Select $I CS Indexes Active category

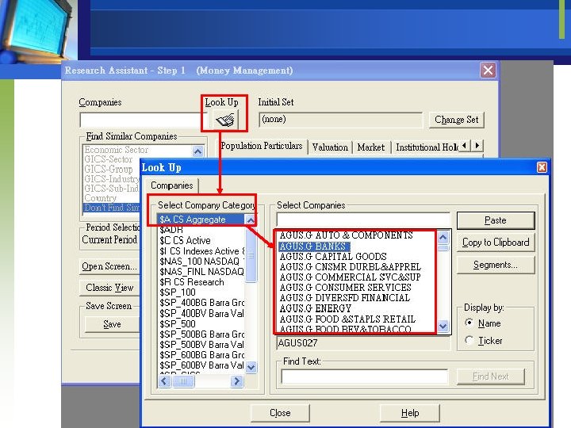[202, 251]
